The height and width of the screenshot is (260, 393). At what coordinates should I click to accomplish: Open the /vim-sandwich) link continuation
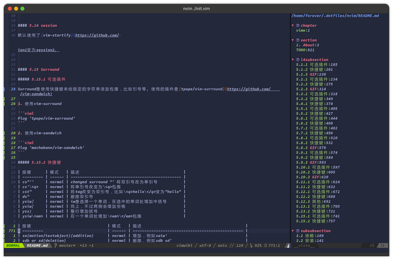[36, 94]
